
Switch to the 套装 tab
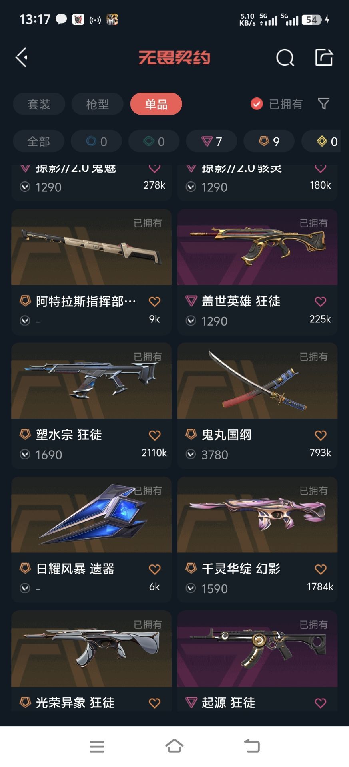click(x=39, y=104)
